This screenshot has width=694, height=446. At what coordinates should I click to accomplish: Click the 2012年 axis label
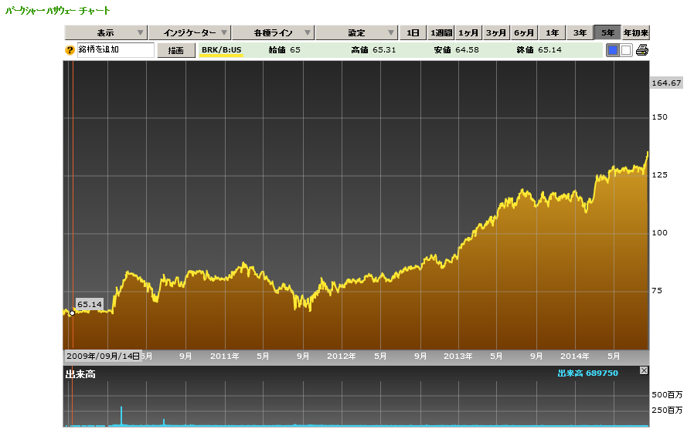tap(342, 356)
